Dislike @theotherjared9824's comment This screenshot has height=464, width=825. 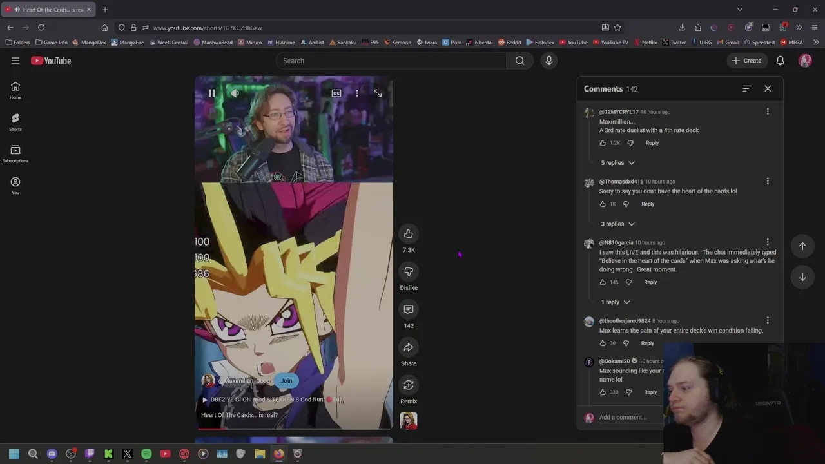[x=626, y=343]
